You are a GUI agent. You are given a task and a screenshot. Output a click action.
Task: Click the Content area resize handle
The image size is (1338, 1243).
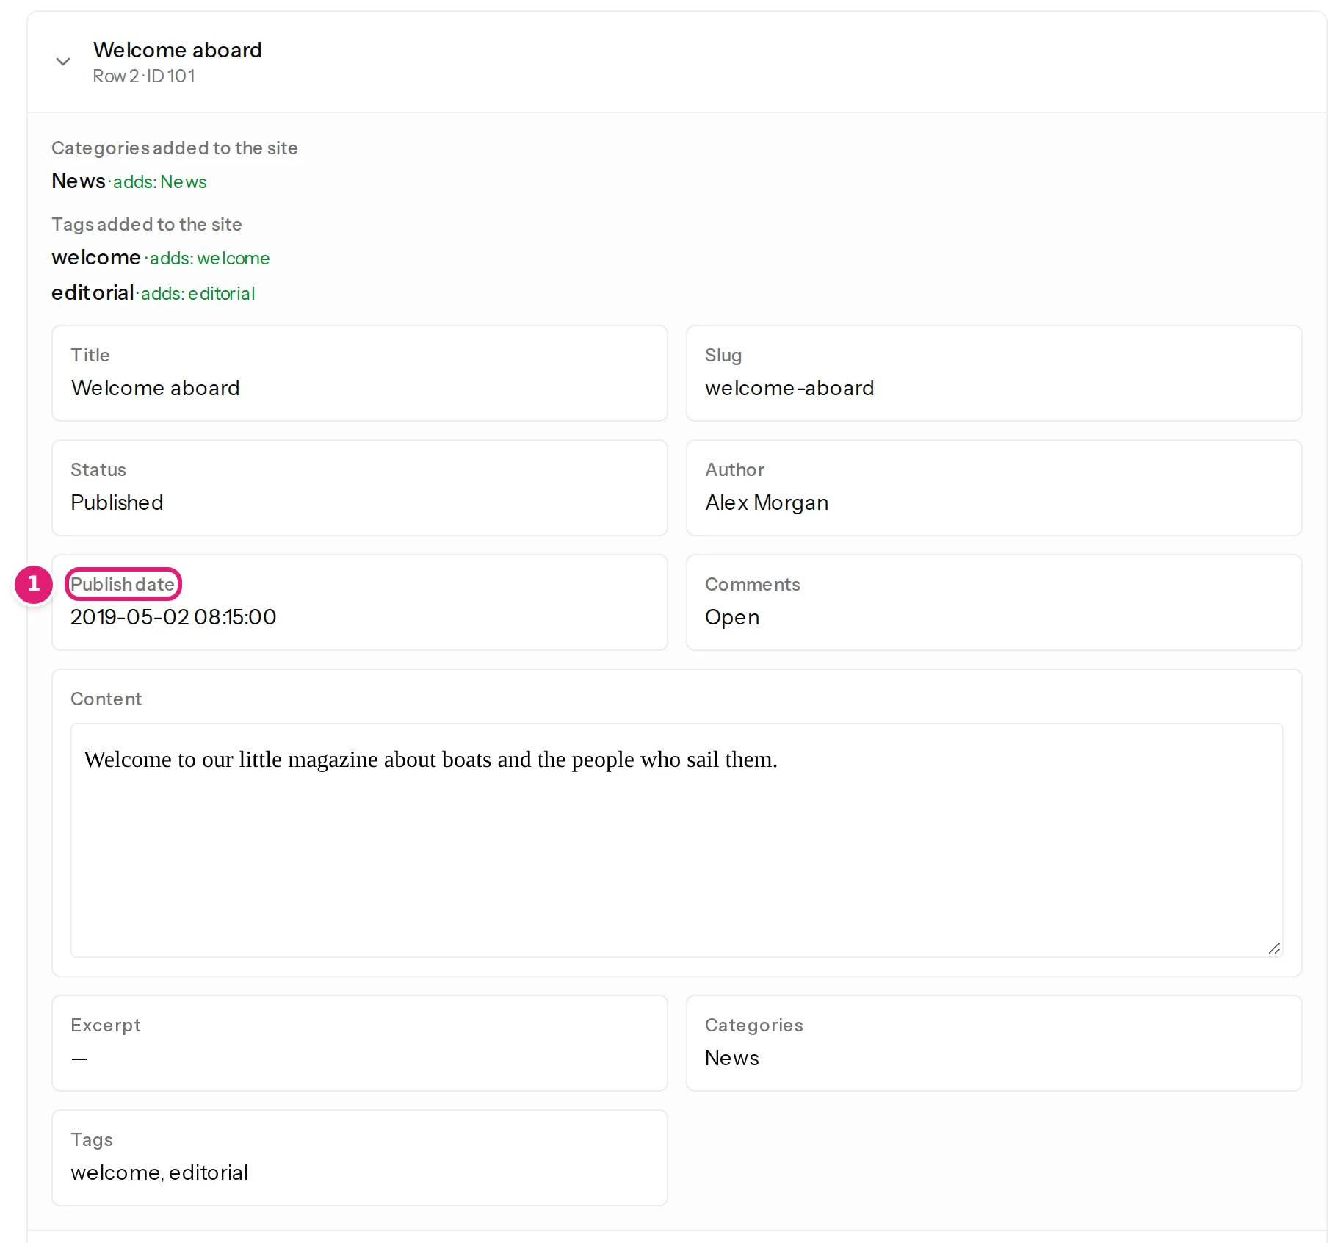tap(1274, 948)
